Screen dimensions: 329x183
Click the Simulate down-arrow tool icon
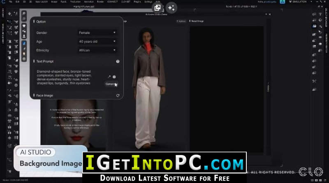(9, 14)
